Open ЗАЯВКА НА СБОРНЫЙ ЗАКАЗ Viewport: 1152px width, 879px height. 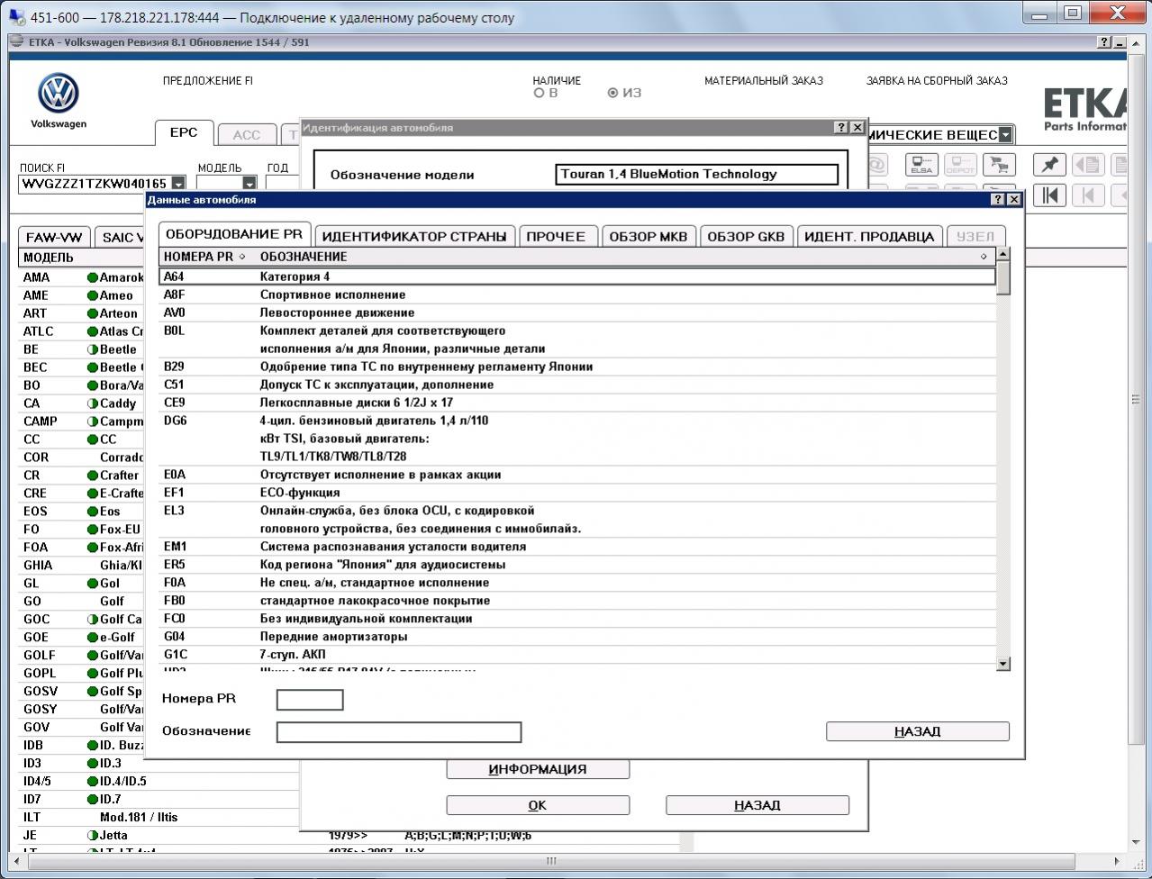tap(937, 81)
